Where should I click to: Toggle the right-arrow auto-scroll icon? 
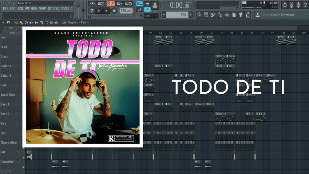click(147, 4)
